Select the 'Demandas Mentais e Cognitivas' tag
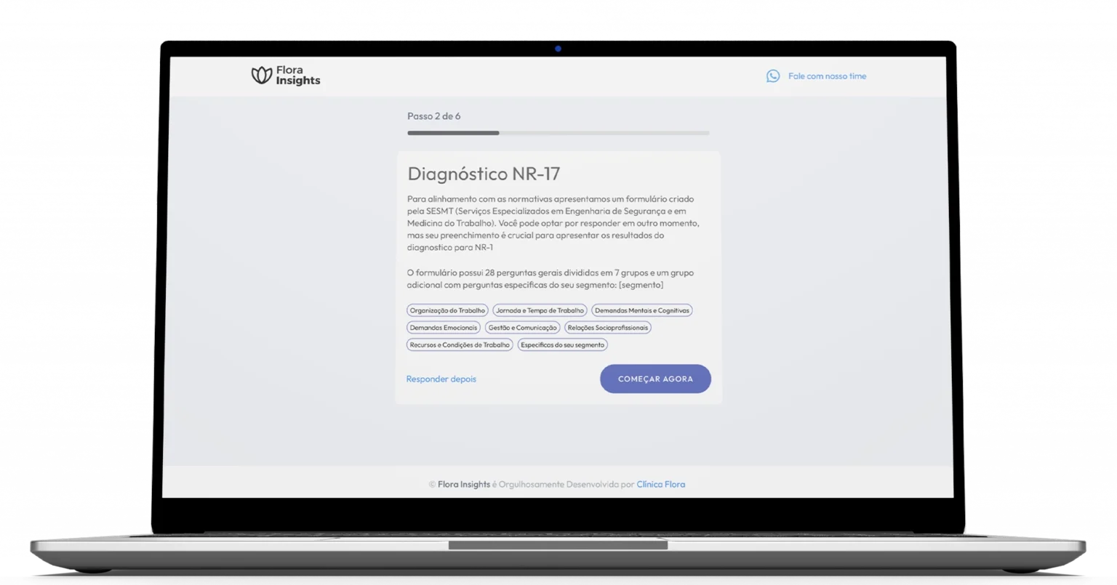 pos(641,310)
